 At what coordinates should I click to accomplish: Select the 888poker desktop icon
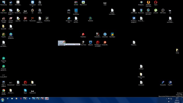pyautogui.click(x=90, y=43)
